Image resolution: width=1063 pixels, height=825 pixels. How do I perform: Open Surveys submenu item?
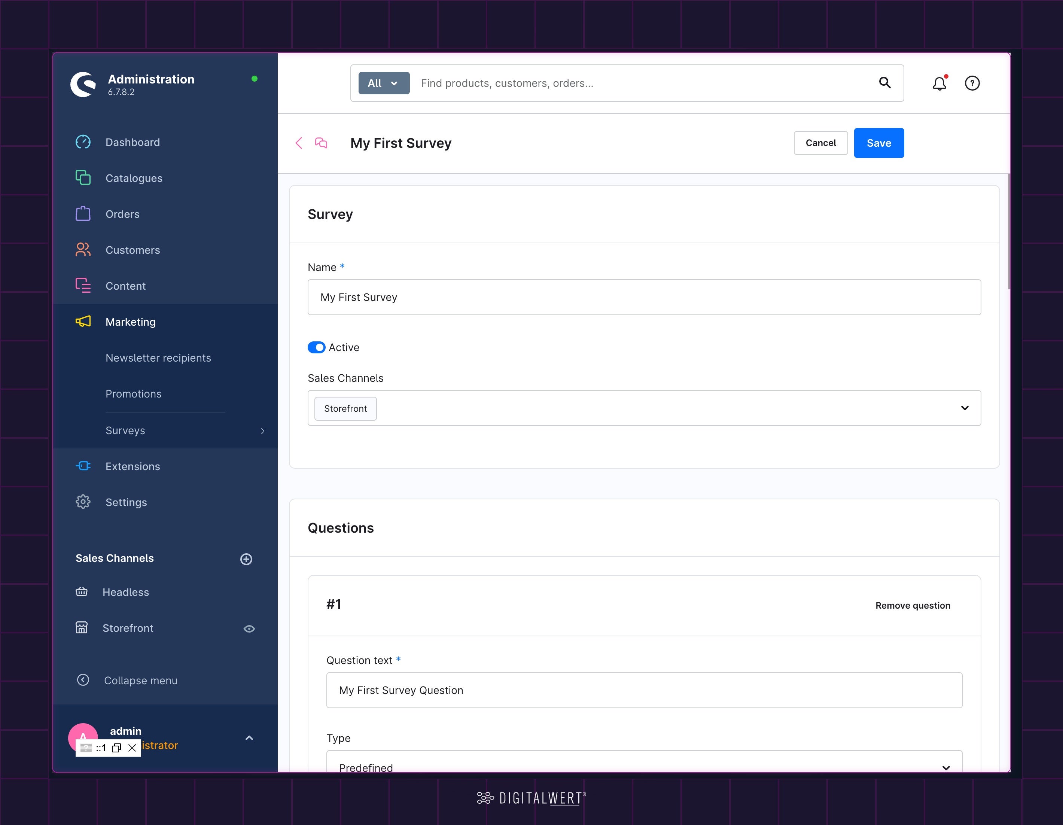click(125, 431)
